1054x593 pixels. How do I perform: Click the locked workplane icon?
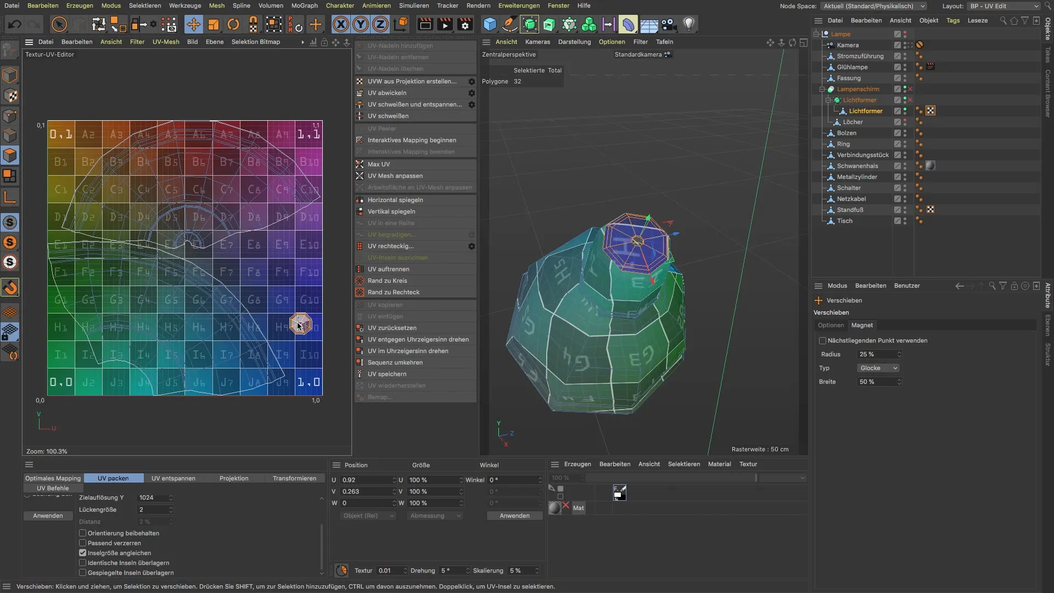10,332
